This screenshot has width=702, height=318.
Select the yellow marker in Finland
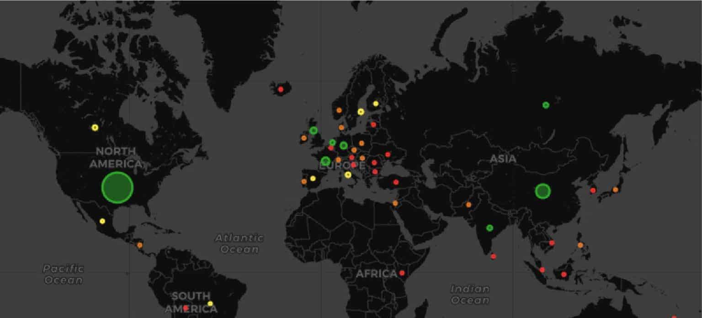[376, 104]
